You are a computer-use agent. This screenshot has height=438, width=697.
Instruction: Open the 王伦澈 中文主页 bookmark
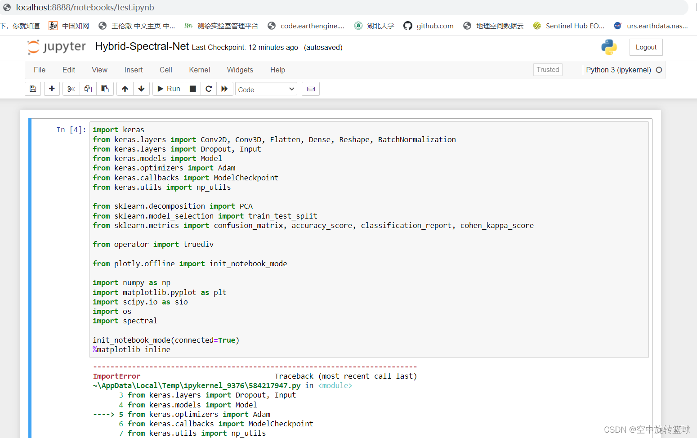[137, 26]
